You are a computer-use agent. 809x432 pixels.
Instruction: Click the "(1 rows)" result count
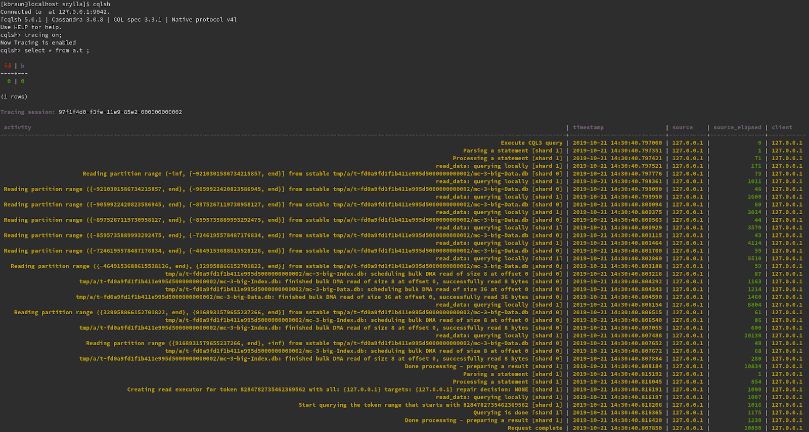[x=14, y=97]
